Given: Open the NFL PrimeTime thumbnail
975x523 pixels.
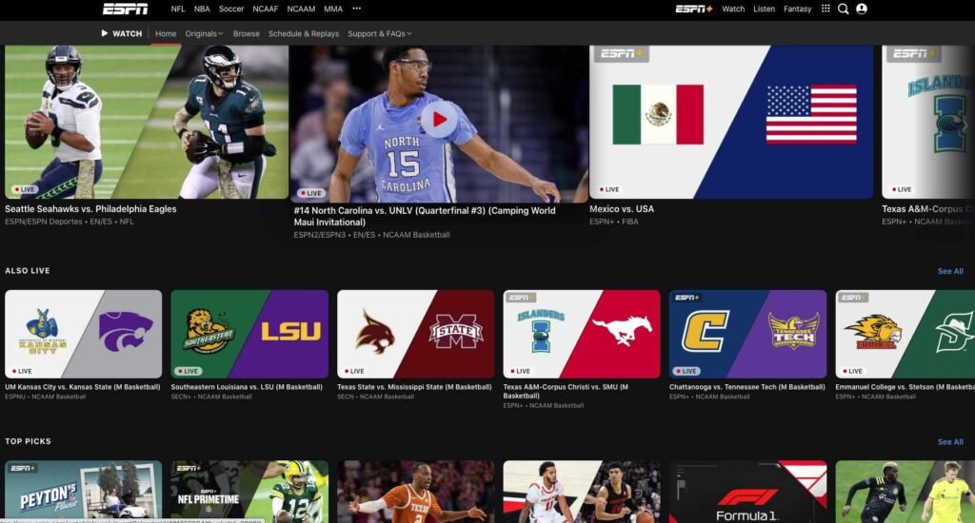Looking at the screenshot, I should [x=249, y=491].
